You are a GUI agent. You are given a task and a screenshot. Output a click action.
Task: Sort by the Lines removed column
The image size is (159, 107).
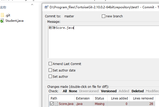click(x=142, y=98)
